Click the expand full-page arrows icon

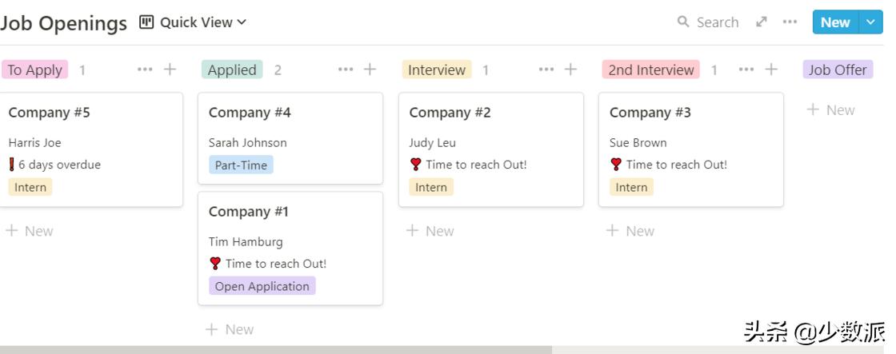tap(762, 22)
